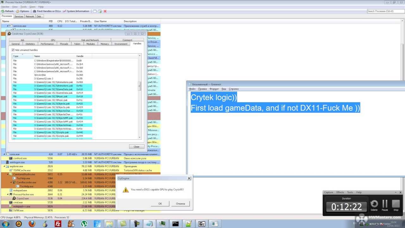Open the Правка menu in Notepad
Image resolution: width=405 pixels, height=228 pixels.
pos(202,89)
